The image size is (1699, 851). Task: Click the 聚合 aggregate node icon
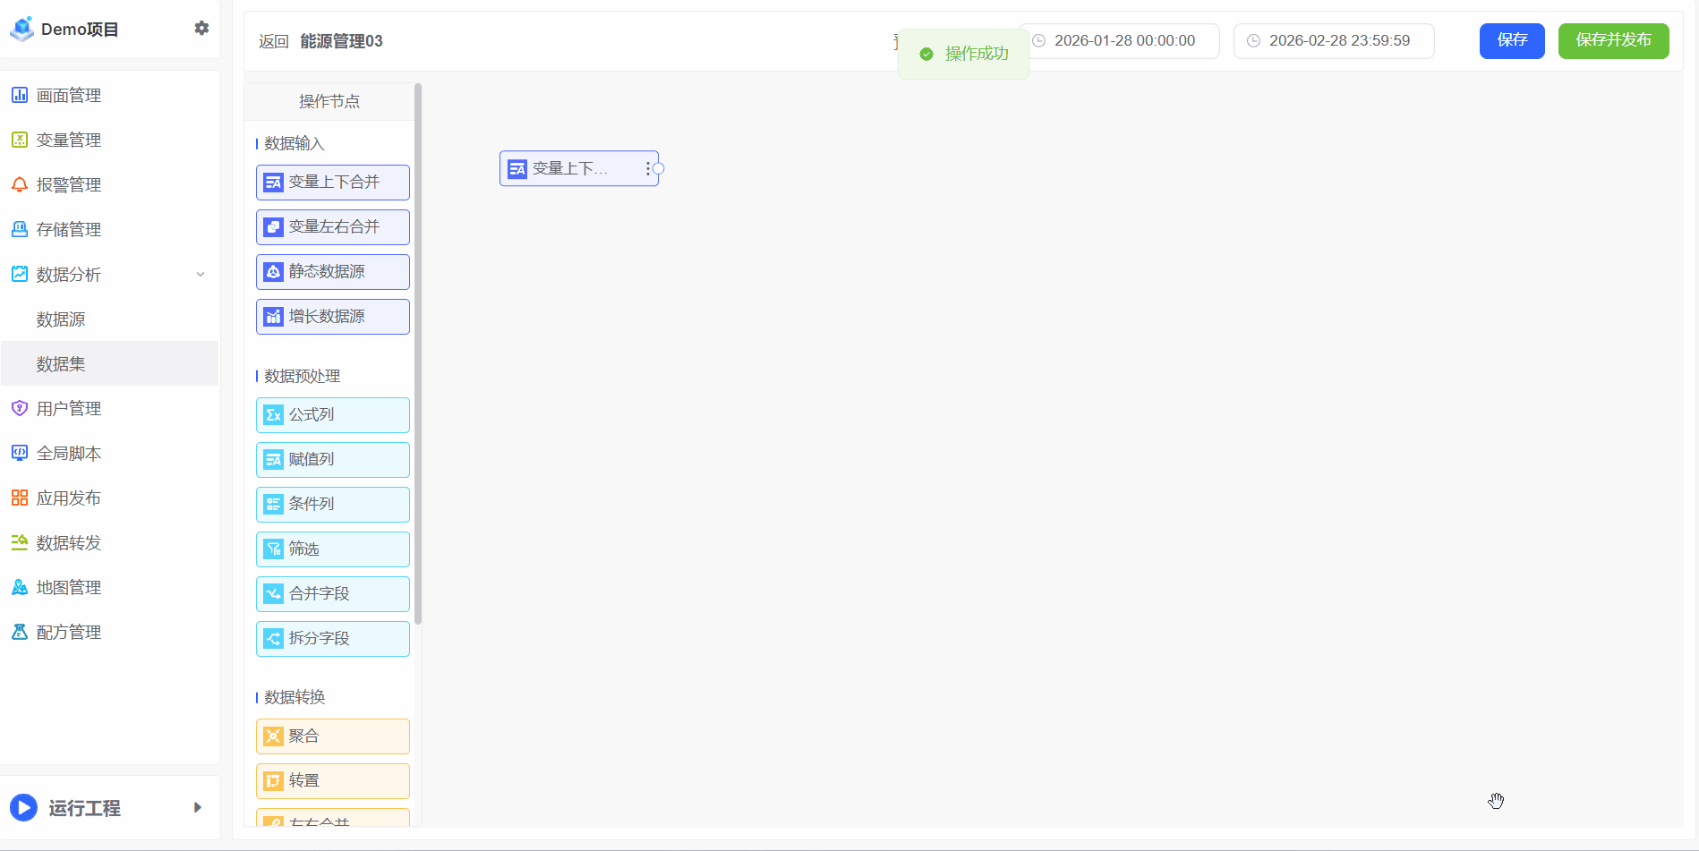pyautogui.click(x=274, y=736)
